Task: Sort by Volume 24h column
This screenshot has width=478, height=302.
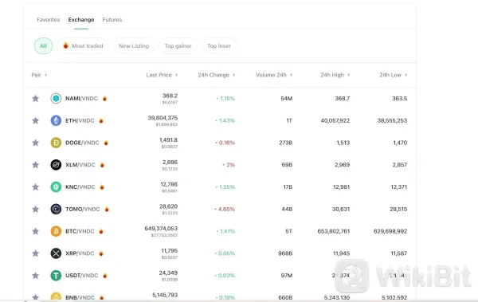Action: [274, 75]
